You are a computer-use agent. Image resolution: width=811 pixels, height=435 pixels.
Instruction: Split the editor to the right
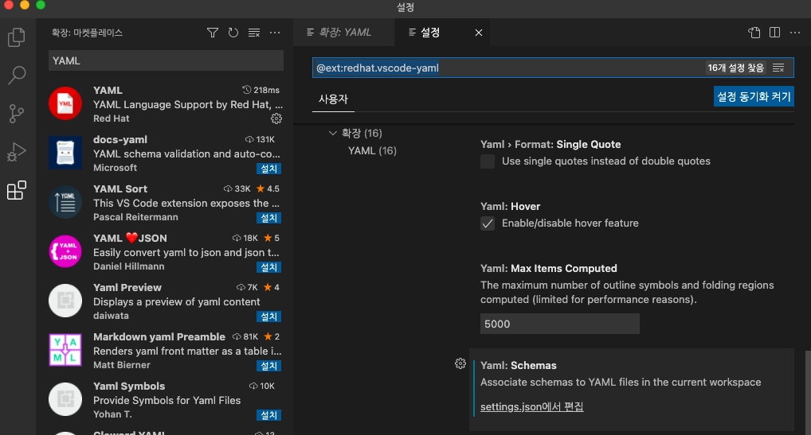tap(775, 33)
